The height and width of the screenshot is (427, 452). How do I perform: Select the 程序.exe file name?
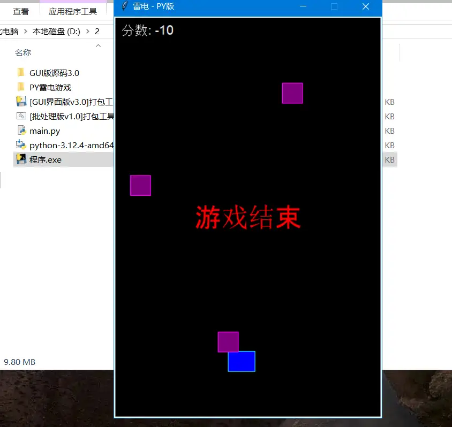coord(46,159)
